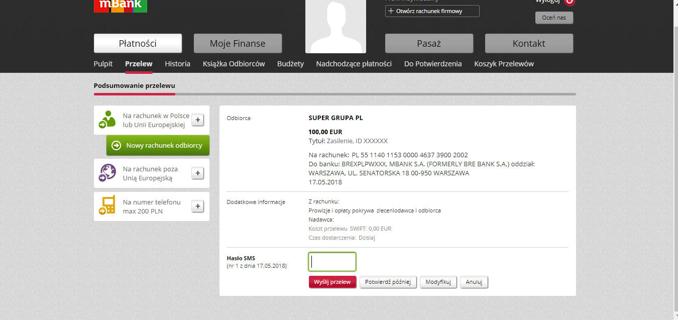Click 'Otwórz rachunek firmowy' button
The width and height of the screenshot is (678, 320).
pos(432,11)
